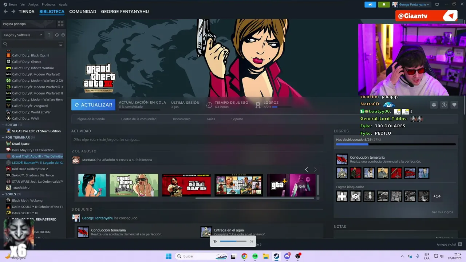Open the Amigos menu
Image resolution: width=466 pixels, height=262 pixels.
(x=33, y=4)
